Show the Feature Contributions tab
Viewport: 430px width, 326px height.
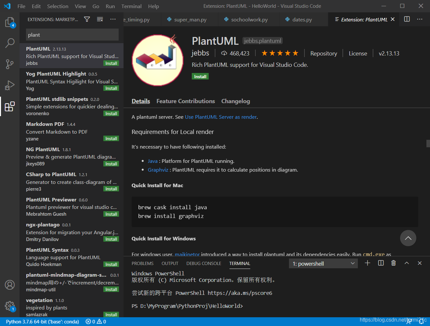click(186, 101)
